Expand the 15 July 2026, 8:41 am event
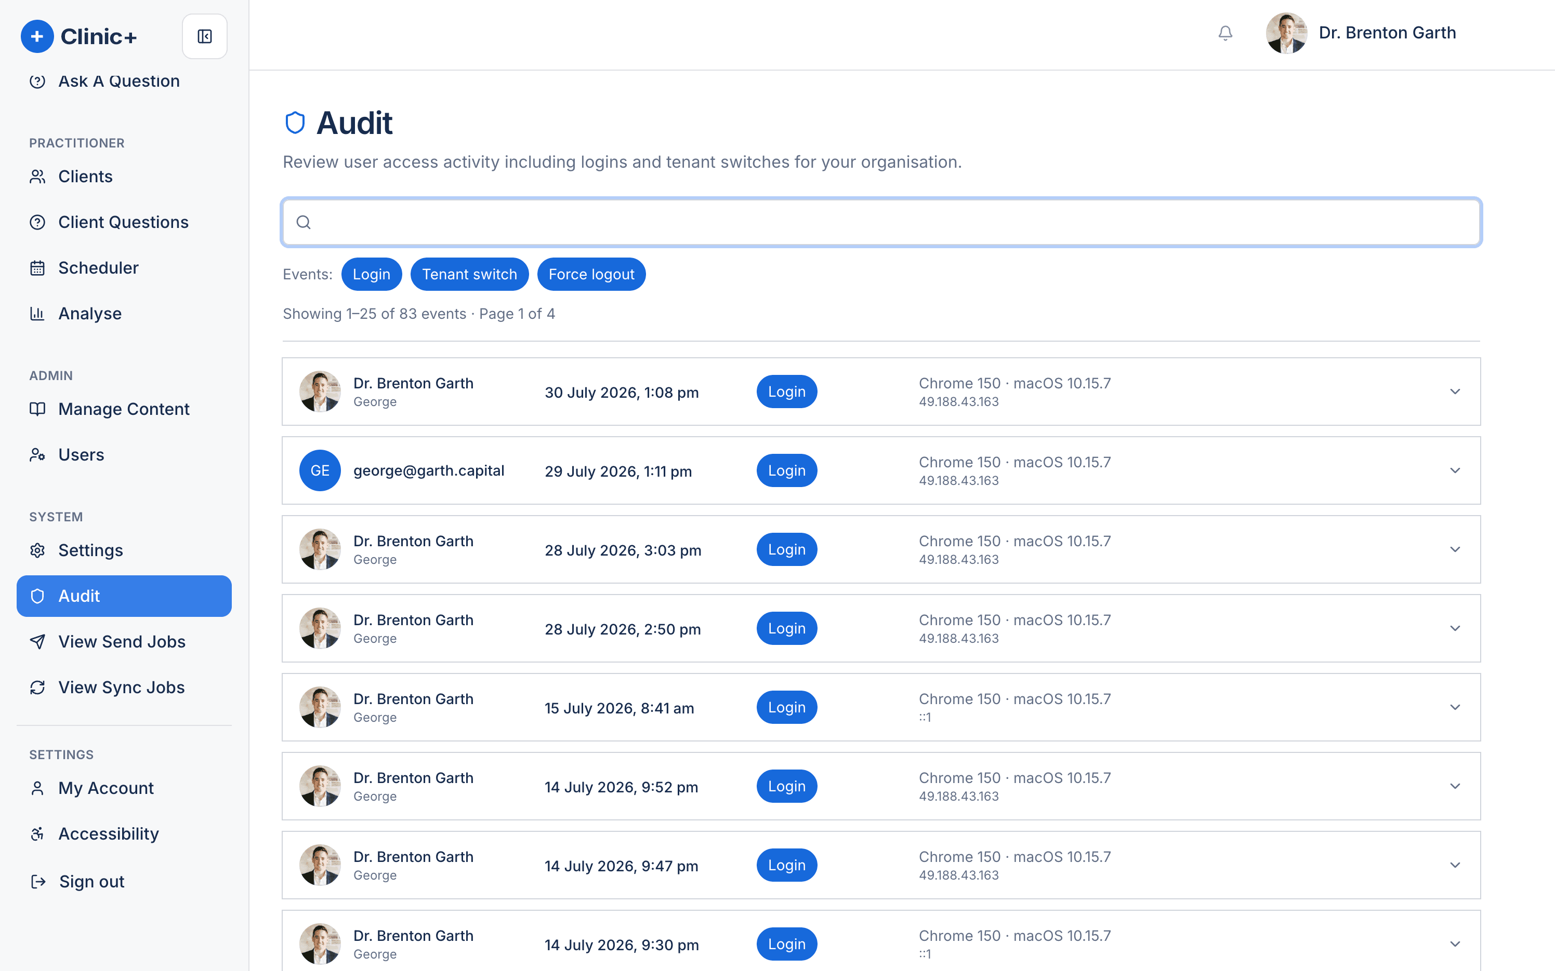 click(881, 707)
